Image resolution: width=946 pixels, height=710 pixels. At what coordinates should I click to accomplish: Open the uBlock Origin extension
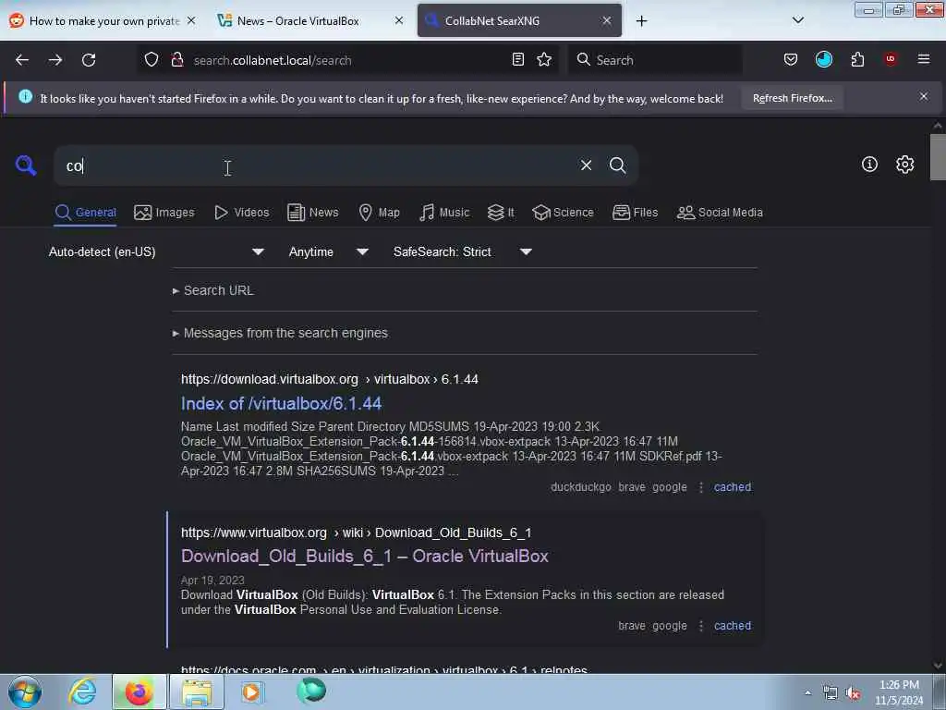(891, 59)
